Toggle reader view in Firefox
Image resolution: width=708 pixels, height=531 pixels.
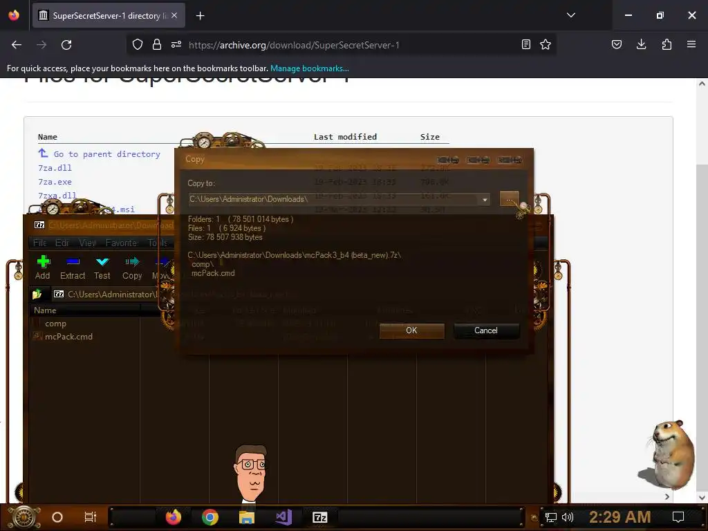[526, 45]
